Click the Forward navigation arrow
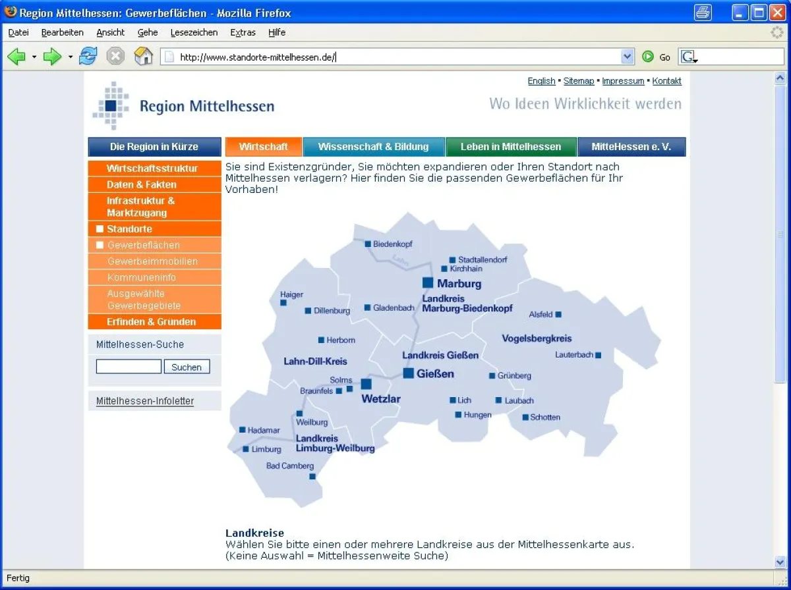This screenshot has height=590, width=791. click(52, 56)
